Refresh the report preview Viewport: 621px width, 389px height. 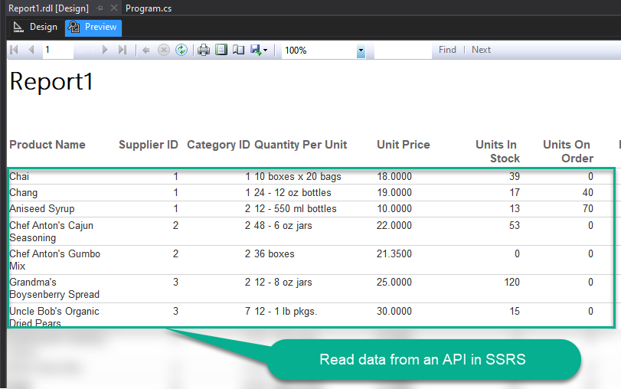(x=181, y=50)
